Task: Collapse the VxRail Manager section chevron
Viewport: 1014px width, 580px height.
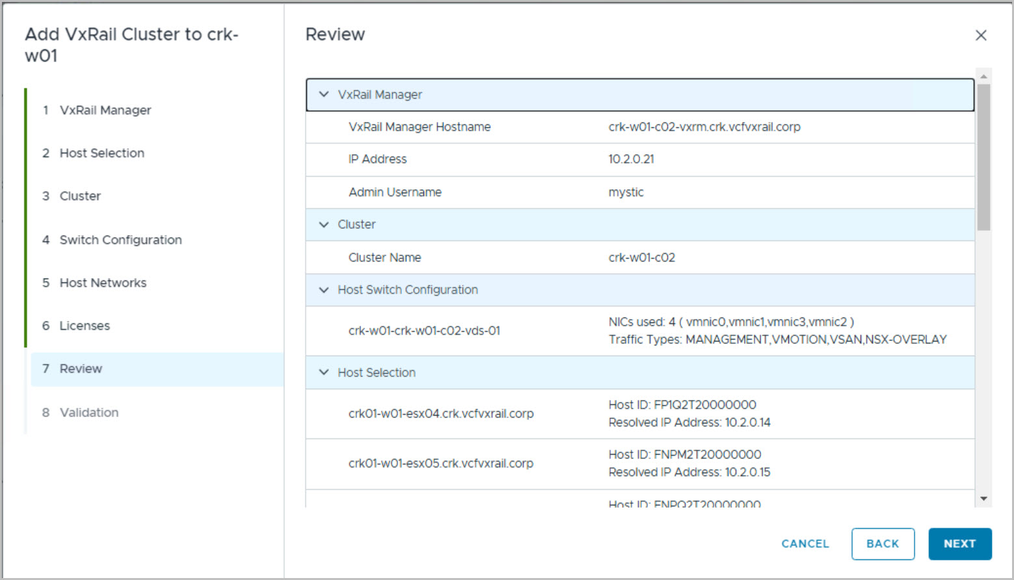Action: (x=324, y=95)
